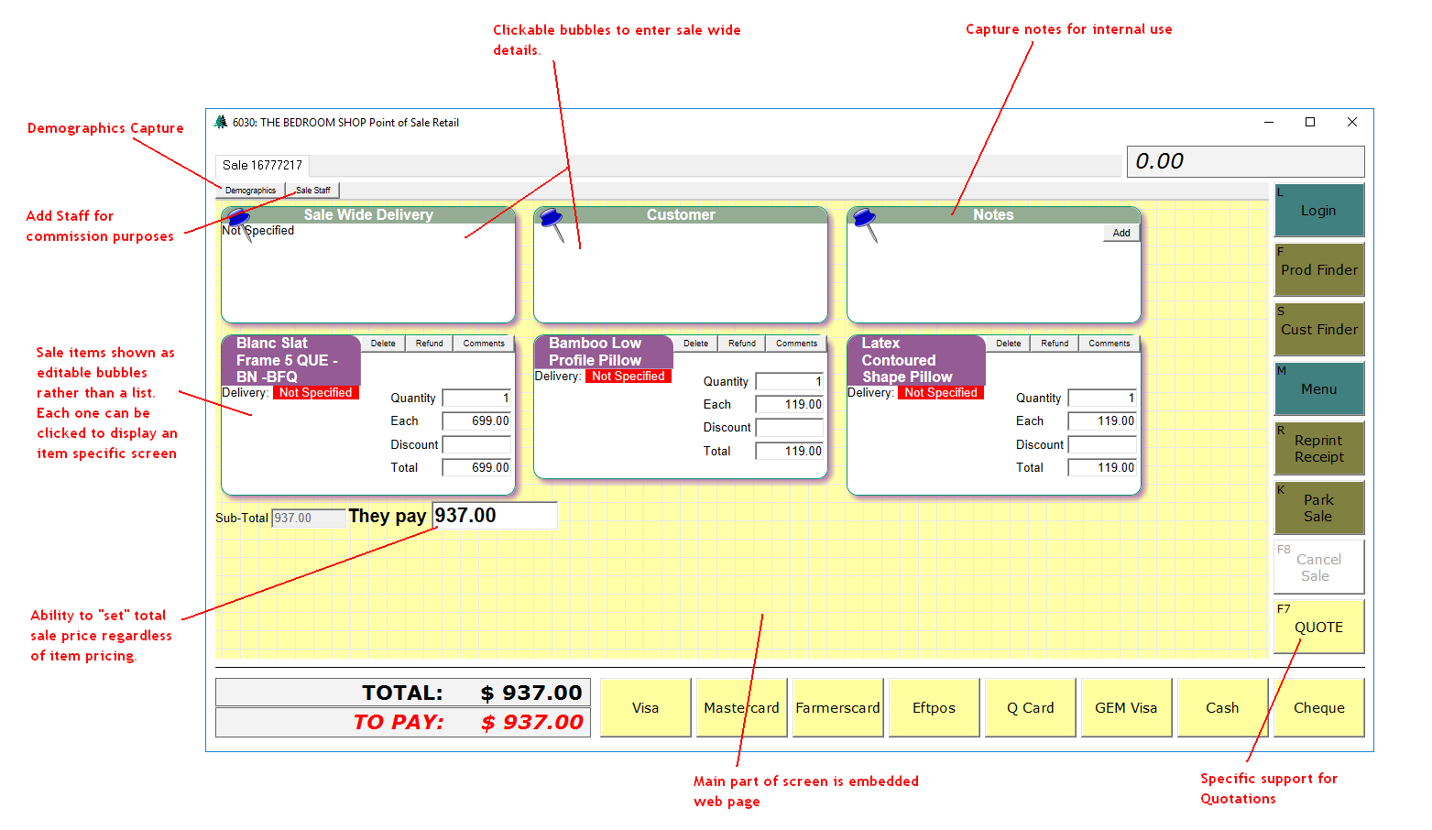Screen dimensions: 1432x830
Task: Click the Park Sale button
Action: 1318,508
